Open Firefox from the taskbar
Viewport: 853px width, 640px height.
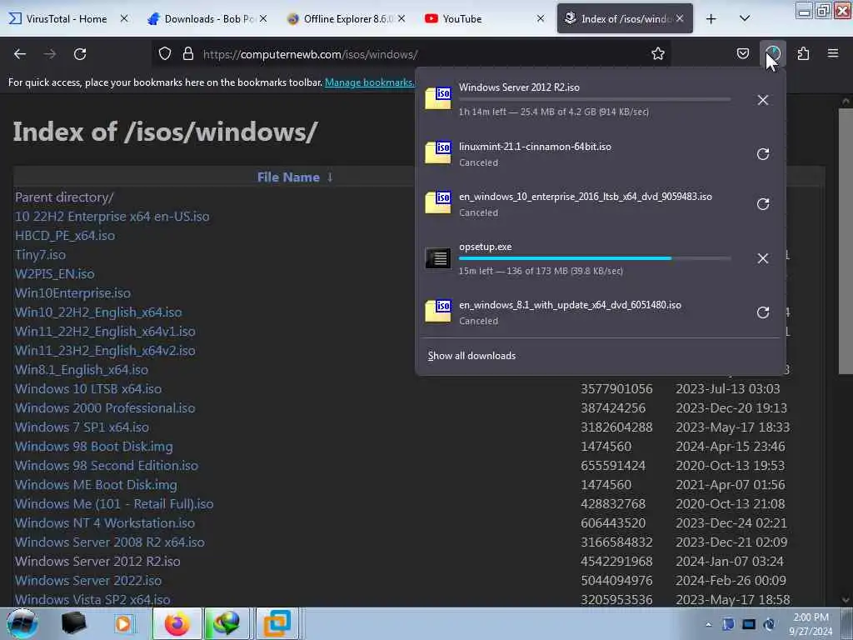(177, 623)
